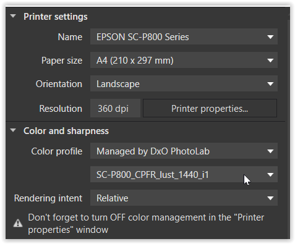Screen dimensions: 295x244
Task: Collapse the Printer settings section triangle
Action: [x=13, y=16]
